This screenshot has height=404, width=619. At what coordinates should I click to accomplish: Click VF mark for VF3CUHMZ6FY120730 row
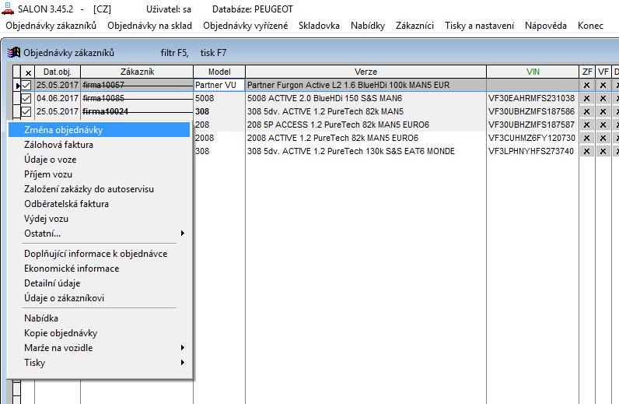coord(603,138)
